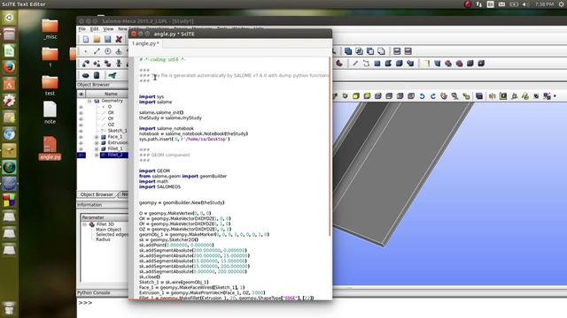Click the Build face square icon

click(377, 64)
